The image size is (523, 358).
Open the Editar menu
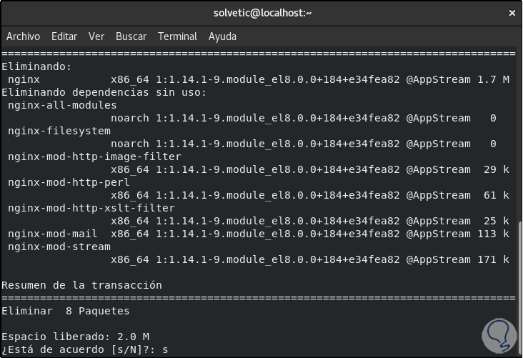64,36
